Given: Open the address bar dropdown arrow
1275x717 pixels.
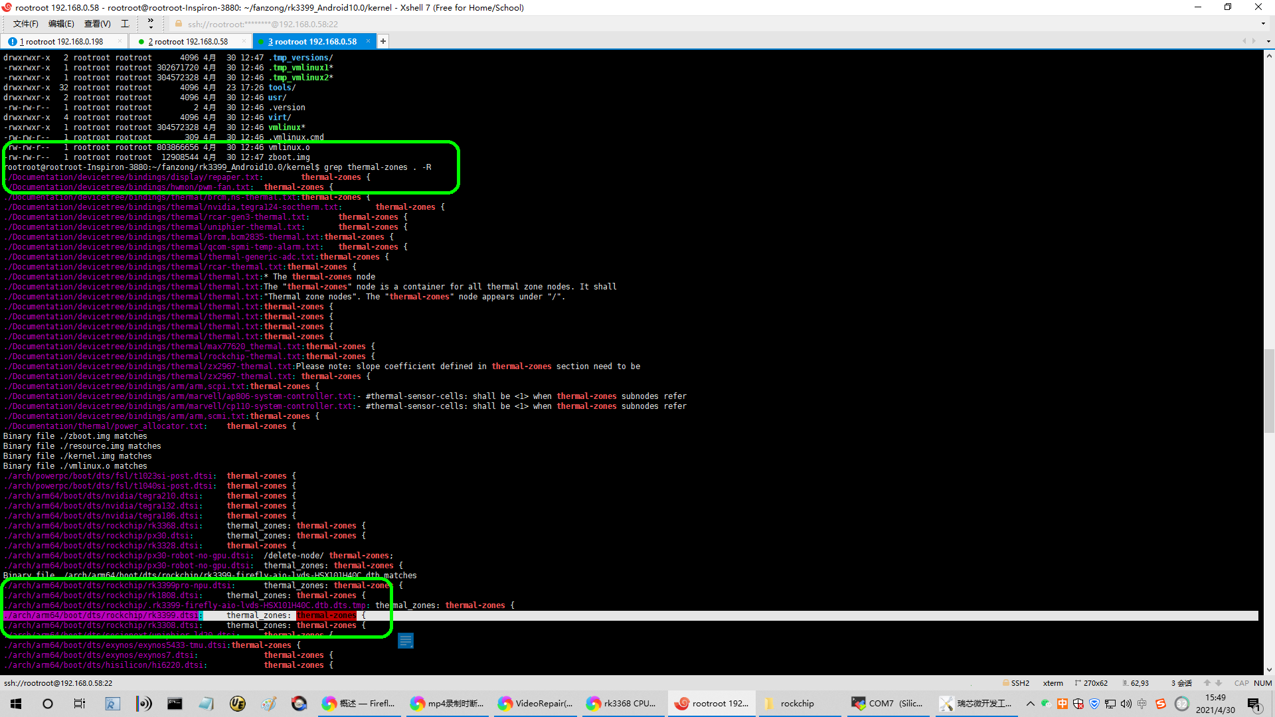Looking at the screenshot, I should [x=1262, y=24].
